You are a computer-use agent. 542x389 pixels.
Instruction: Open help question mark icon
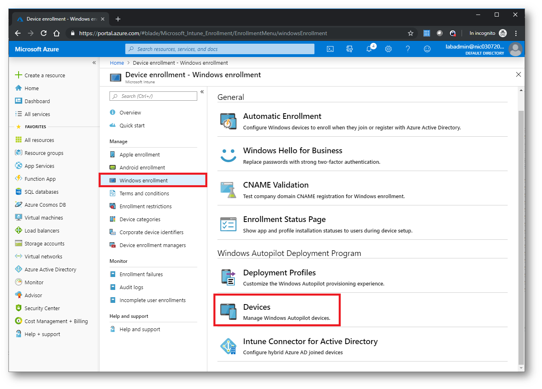(408, 49)
